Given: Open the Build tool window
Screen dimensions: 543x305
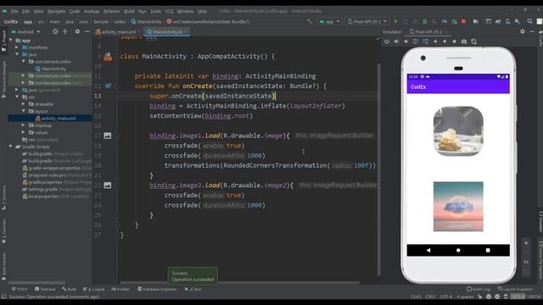Looking at the screenshot, I should (70, 289).
